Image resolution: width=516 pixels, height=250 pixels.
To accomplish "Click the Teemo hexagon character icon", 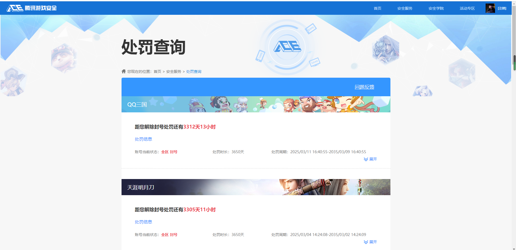I will click(64, 58).
